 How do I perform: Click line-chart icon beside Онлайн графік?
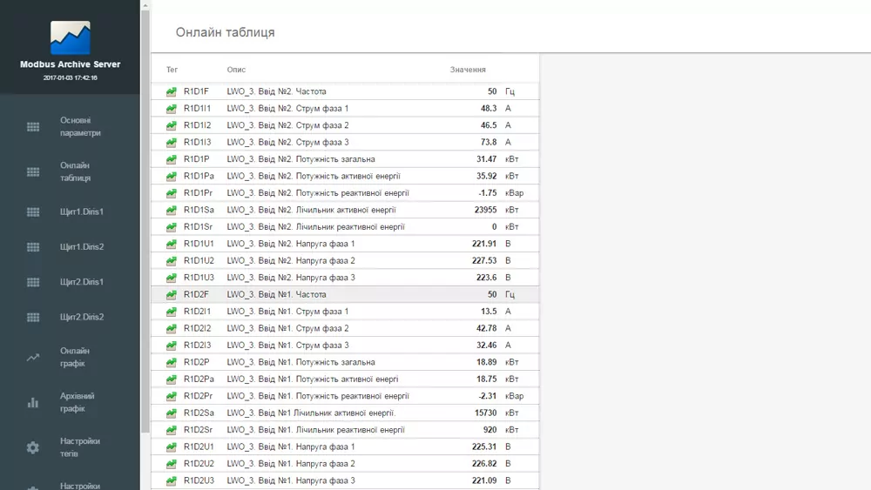click(x=33, y=358)
